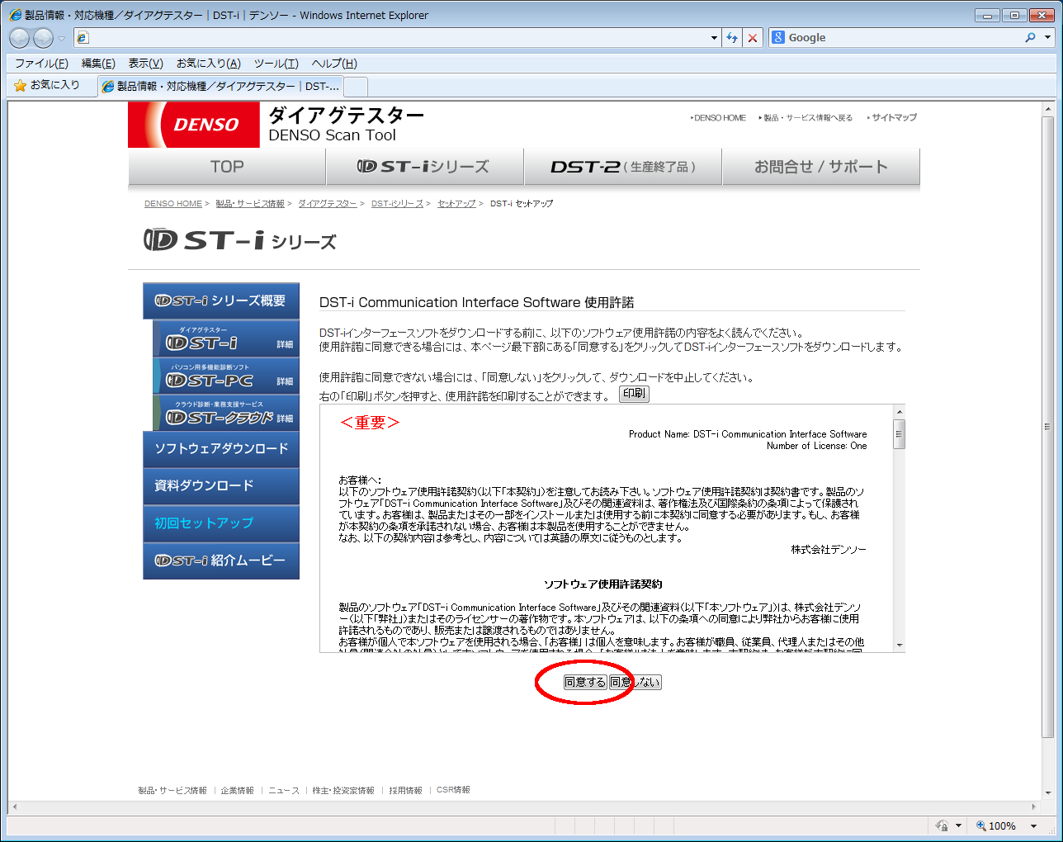
Task: Click the DENSO HOME breadcrumb link
Action: coord(173,204)
